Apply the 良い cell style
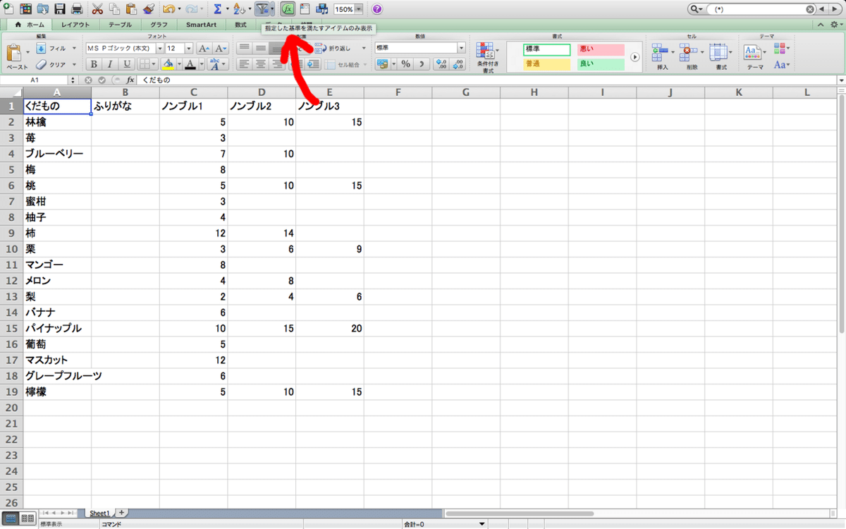The image size is (846, 529). (x=601, y=64)
